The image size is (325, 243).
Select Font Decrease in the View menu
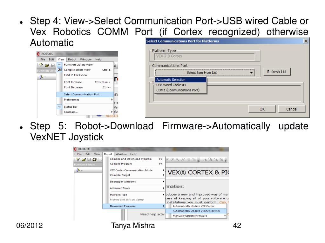[85, 87]
